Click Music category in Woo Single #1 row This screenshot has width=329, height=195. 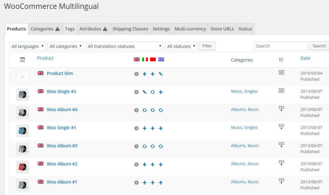click(237, 128)
